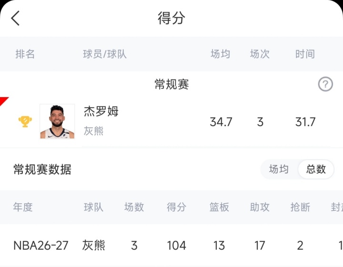Viewport: 343px width, 267px height.
Task: Open 杰罗姆 player photo
Action: point(57,121)
